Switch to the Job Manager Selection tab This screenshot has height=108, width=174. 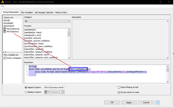[44, 12]
